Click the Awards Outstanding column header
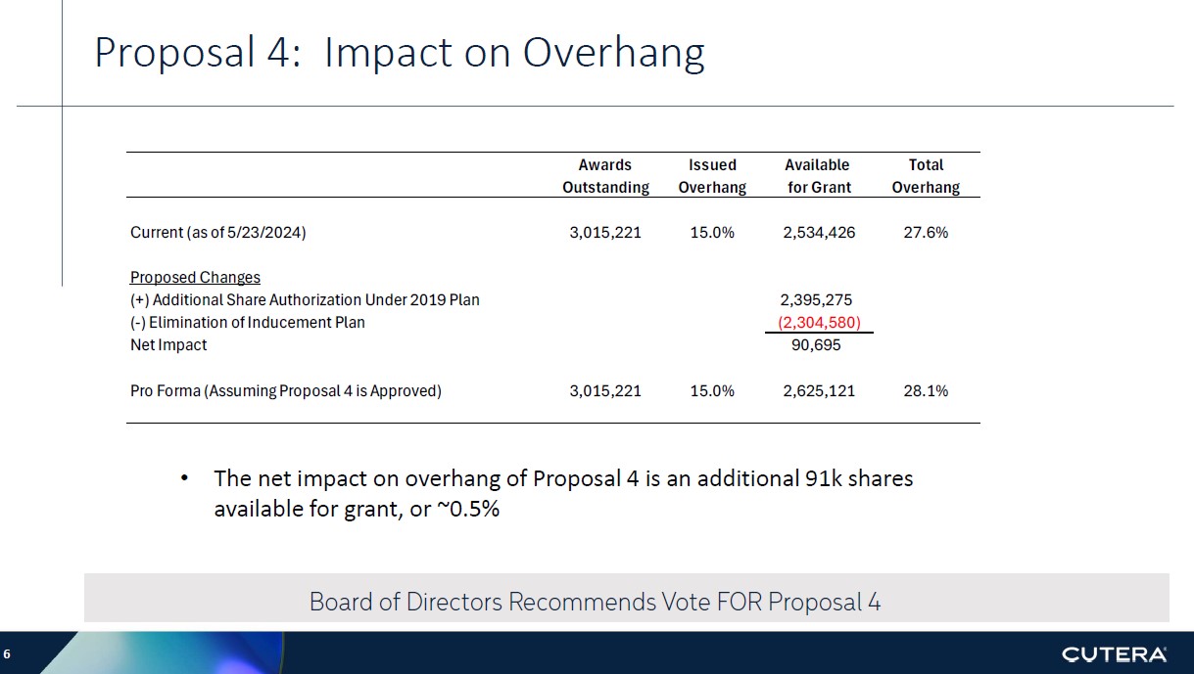 604,176
